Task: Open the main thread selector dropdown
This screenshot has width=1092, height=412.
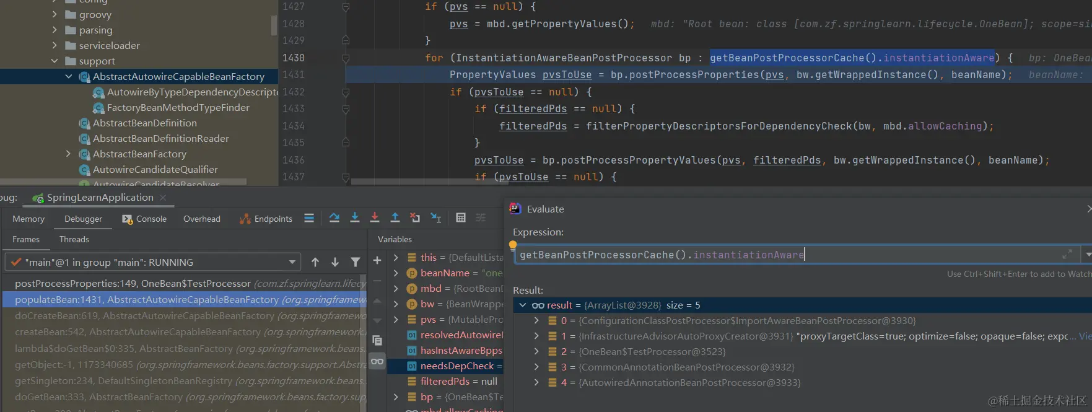Action: click(153, 262)
